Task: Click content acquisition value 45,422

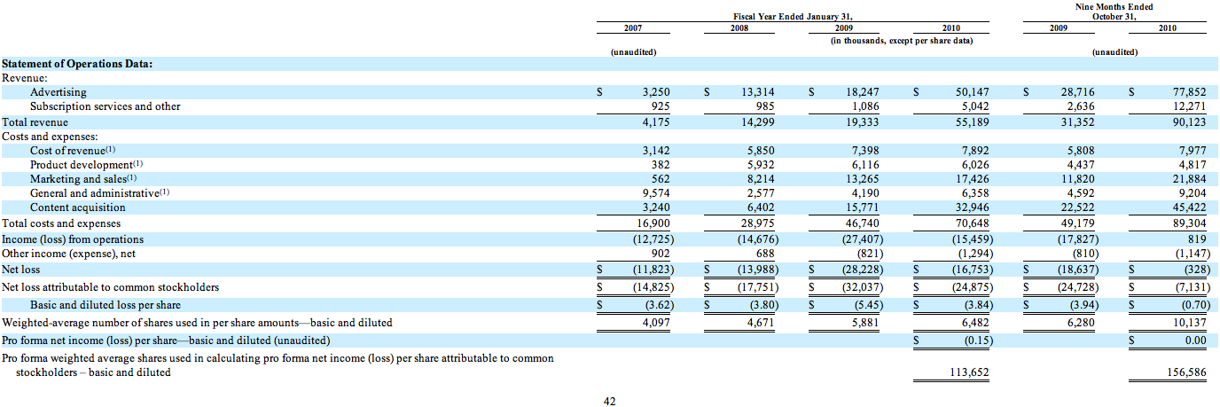Action: point(1188,208)
